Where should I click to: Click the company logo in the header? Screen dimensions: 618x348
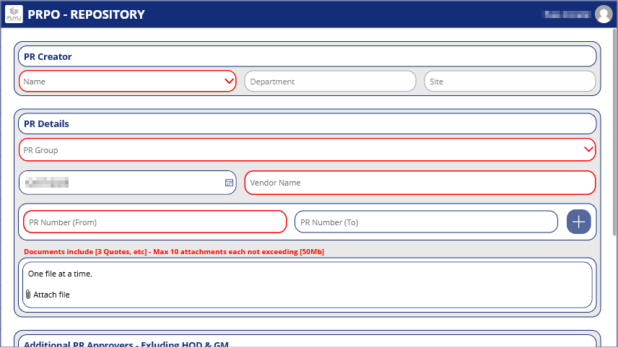click(14, 14)
